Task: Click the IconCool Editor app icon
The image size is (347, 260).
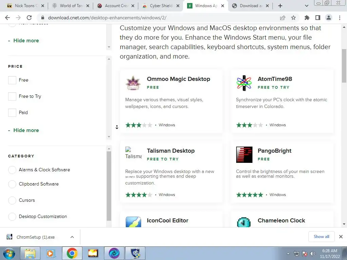Action: [133, 222]
